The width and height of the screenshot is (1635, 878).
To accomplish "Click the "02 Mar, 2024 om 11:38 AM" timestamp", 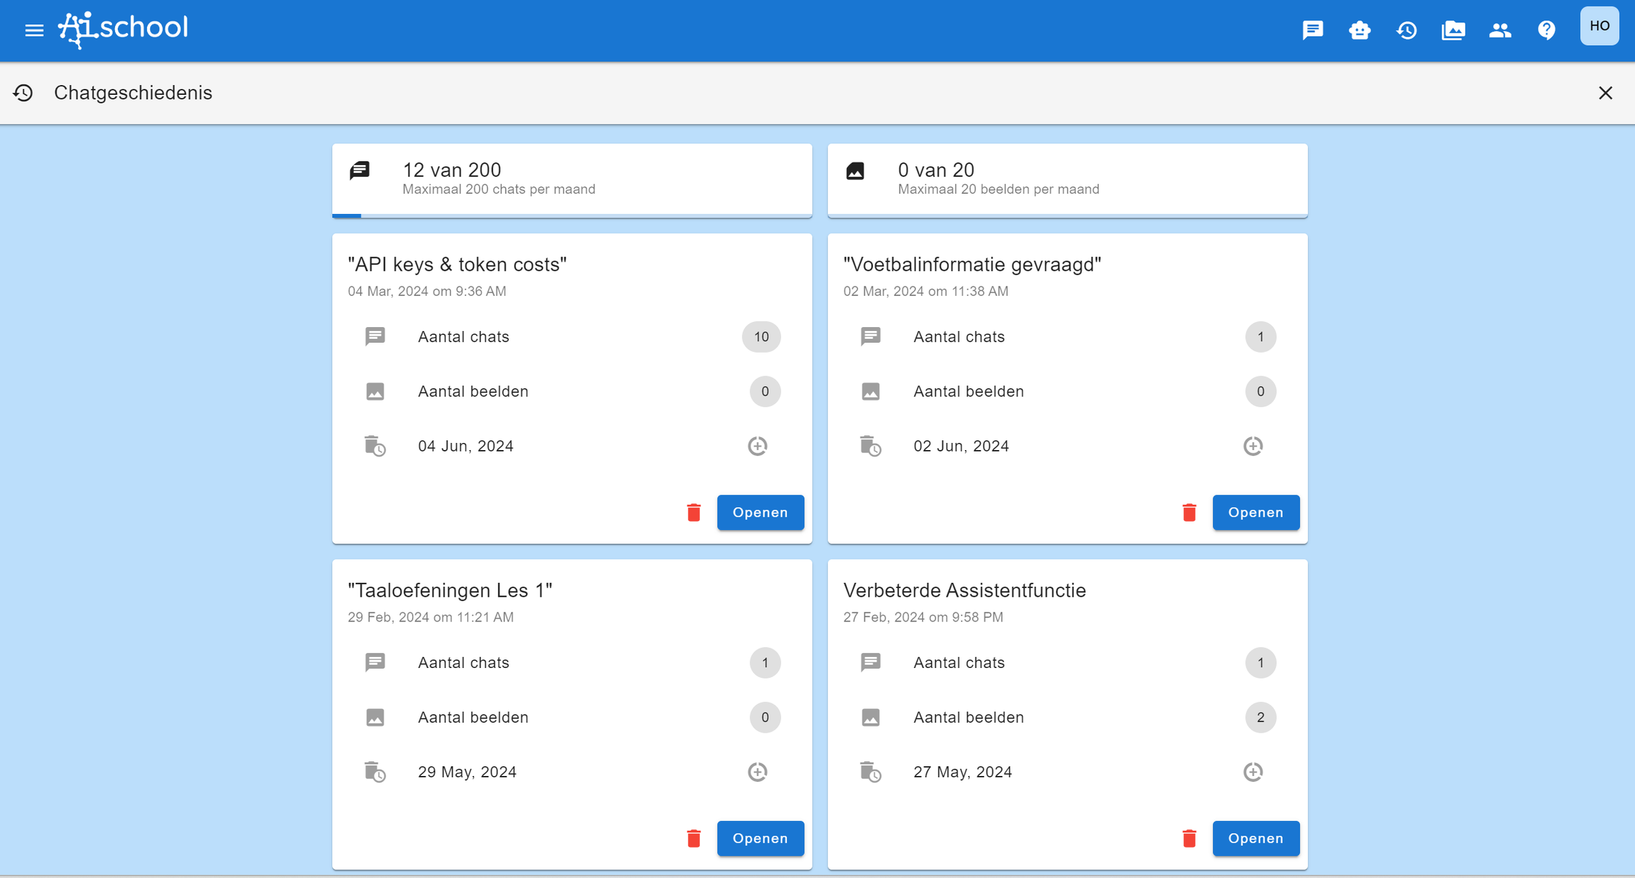I will [x=926, y=291].
